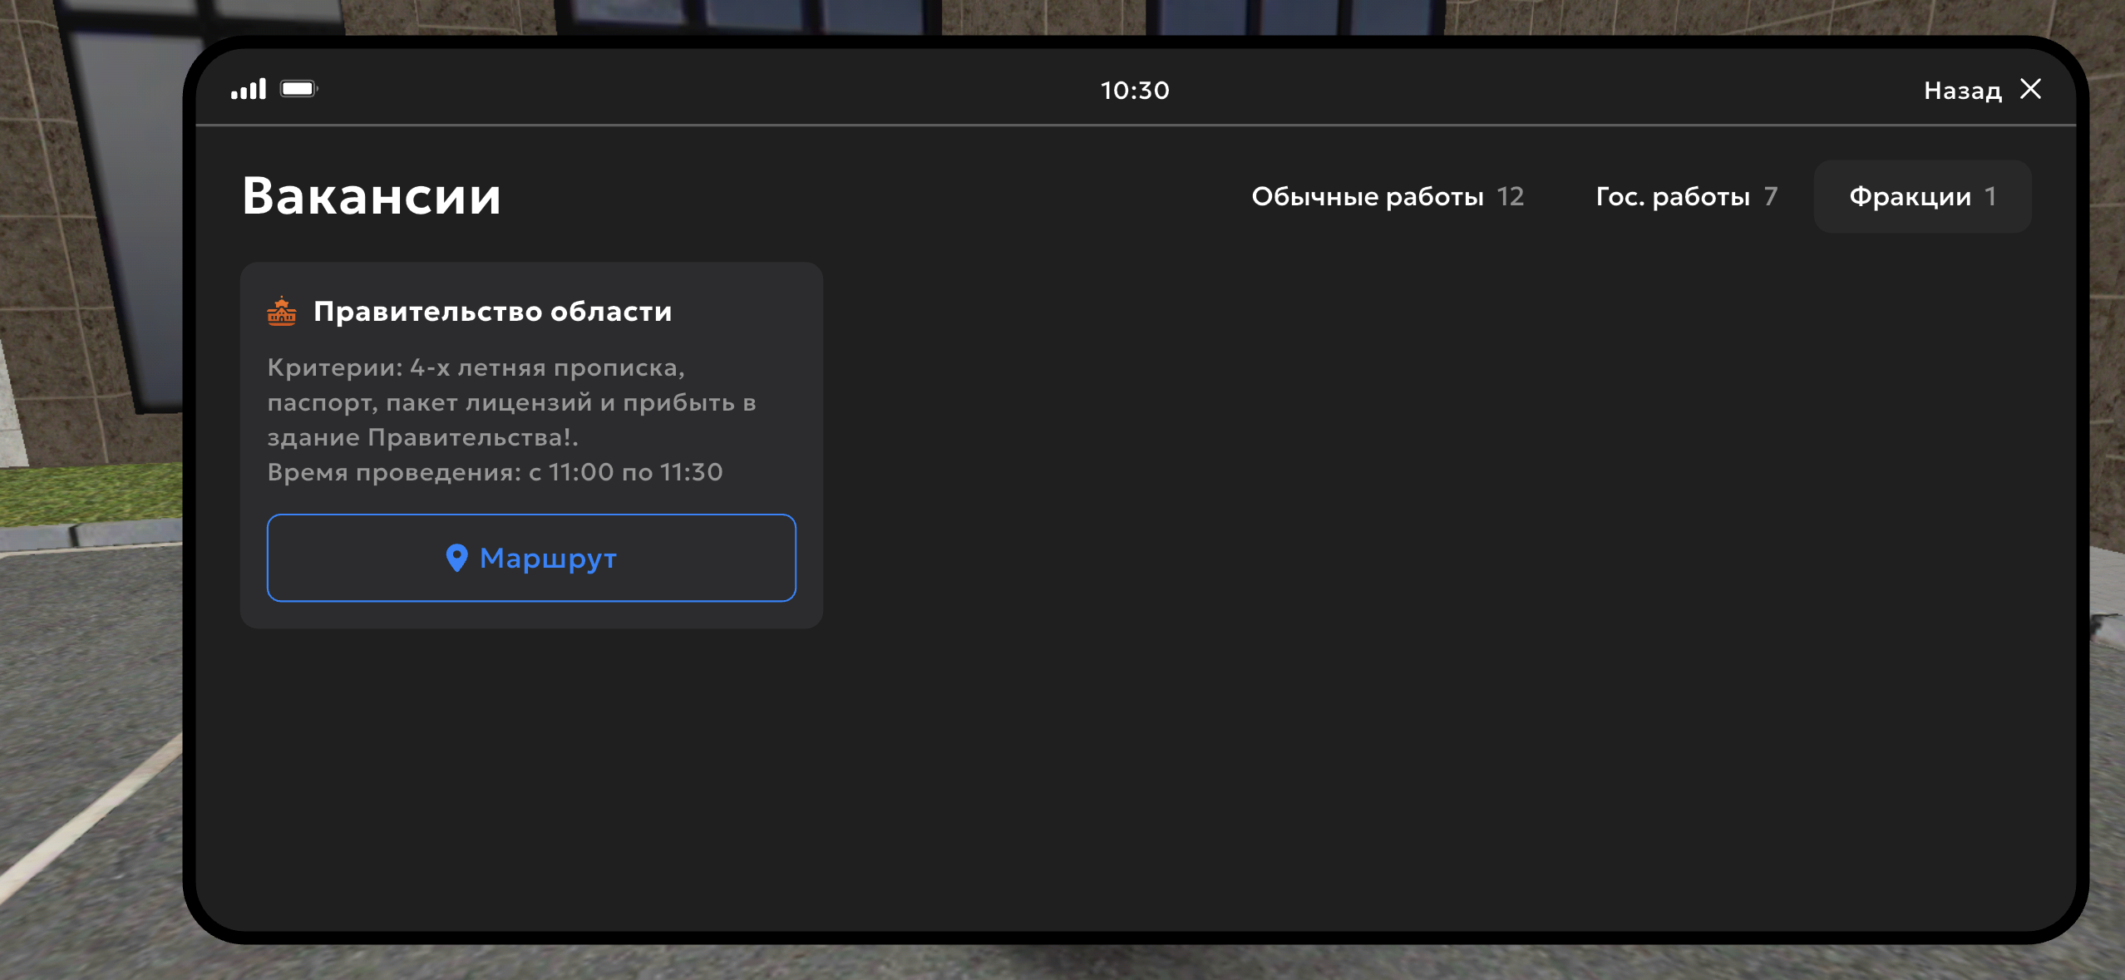Viewport: 2125px width, 980px height.
Task: Click the Правительство области card title
Action: click(492, 311)
